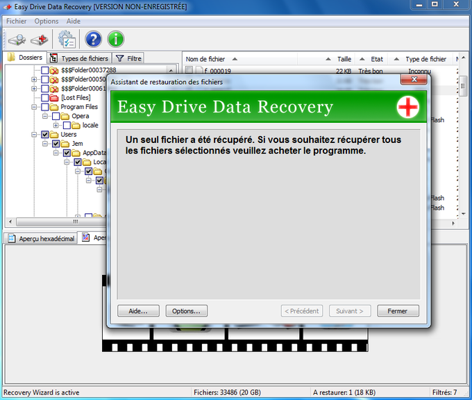Viewport: 472px width, 400px height.
Task: Tick the Program Files checkbox
Action: pos(45,107)
